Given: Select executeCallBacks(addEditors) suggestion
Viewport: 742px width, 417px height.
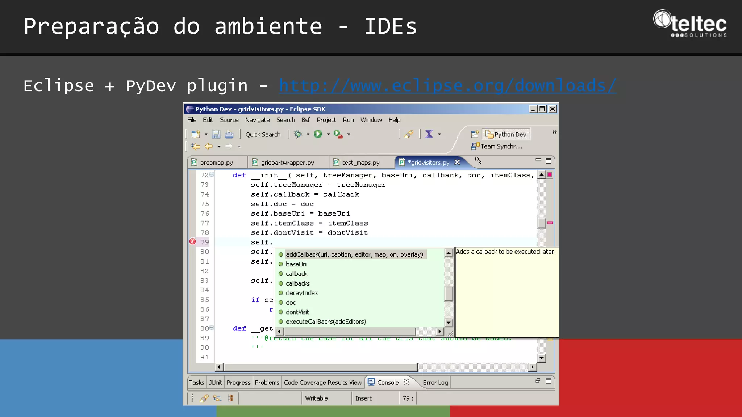Looking at the screenshot, I should 326,321.
